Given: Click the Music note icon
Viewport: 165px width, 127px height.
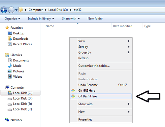Looking at the screenshot, I should coord(10,65).
